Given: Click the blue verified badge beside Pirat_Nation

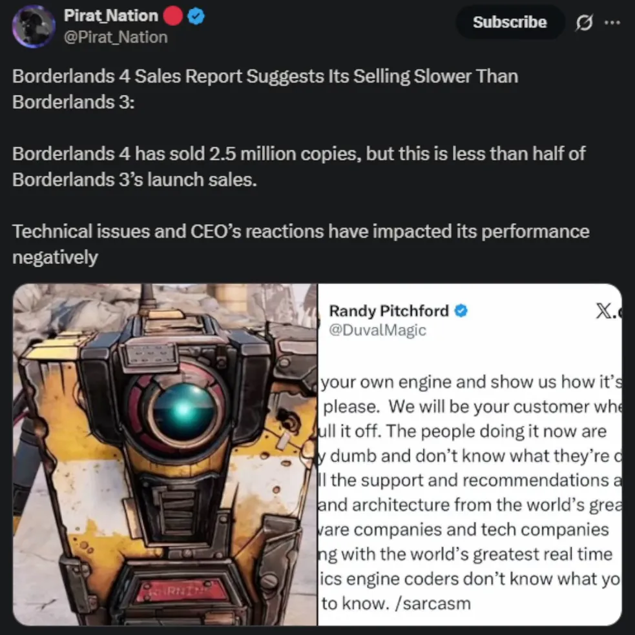Looking at the screenshot, I should click(196, 16).
